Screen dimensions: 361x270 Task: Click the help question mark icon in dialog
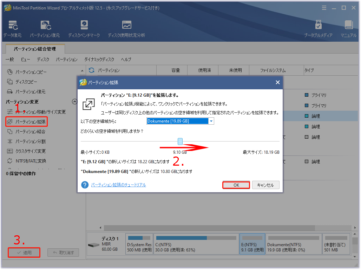85,185
